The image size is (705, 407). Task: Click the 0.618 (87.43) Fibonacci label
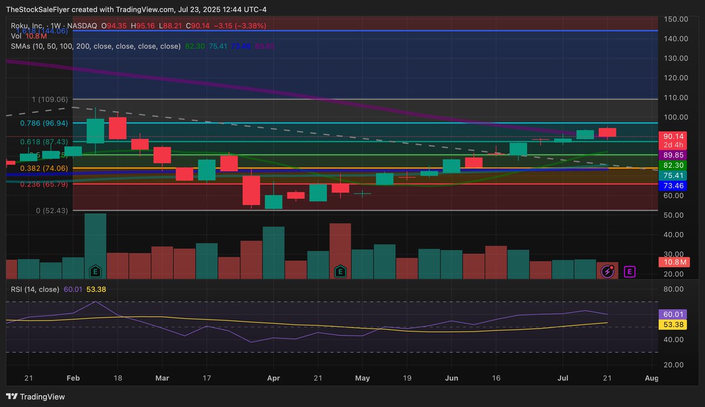[x=44, y=142]
